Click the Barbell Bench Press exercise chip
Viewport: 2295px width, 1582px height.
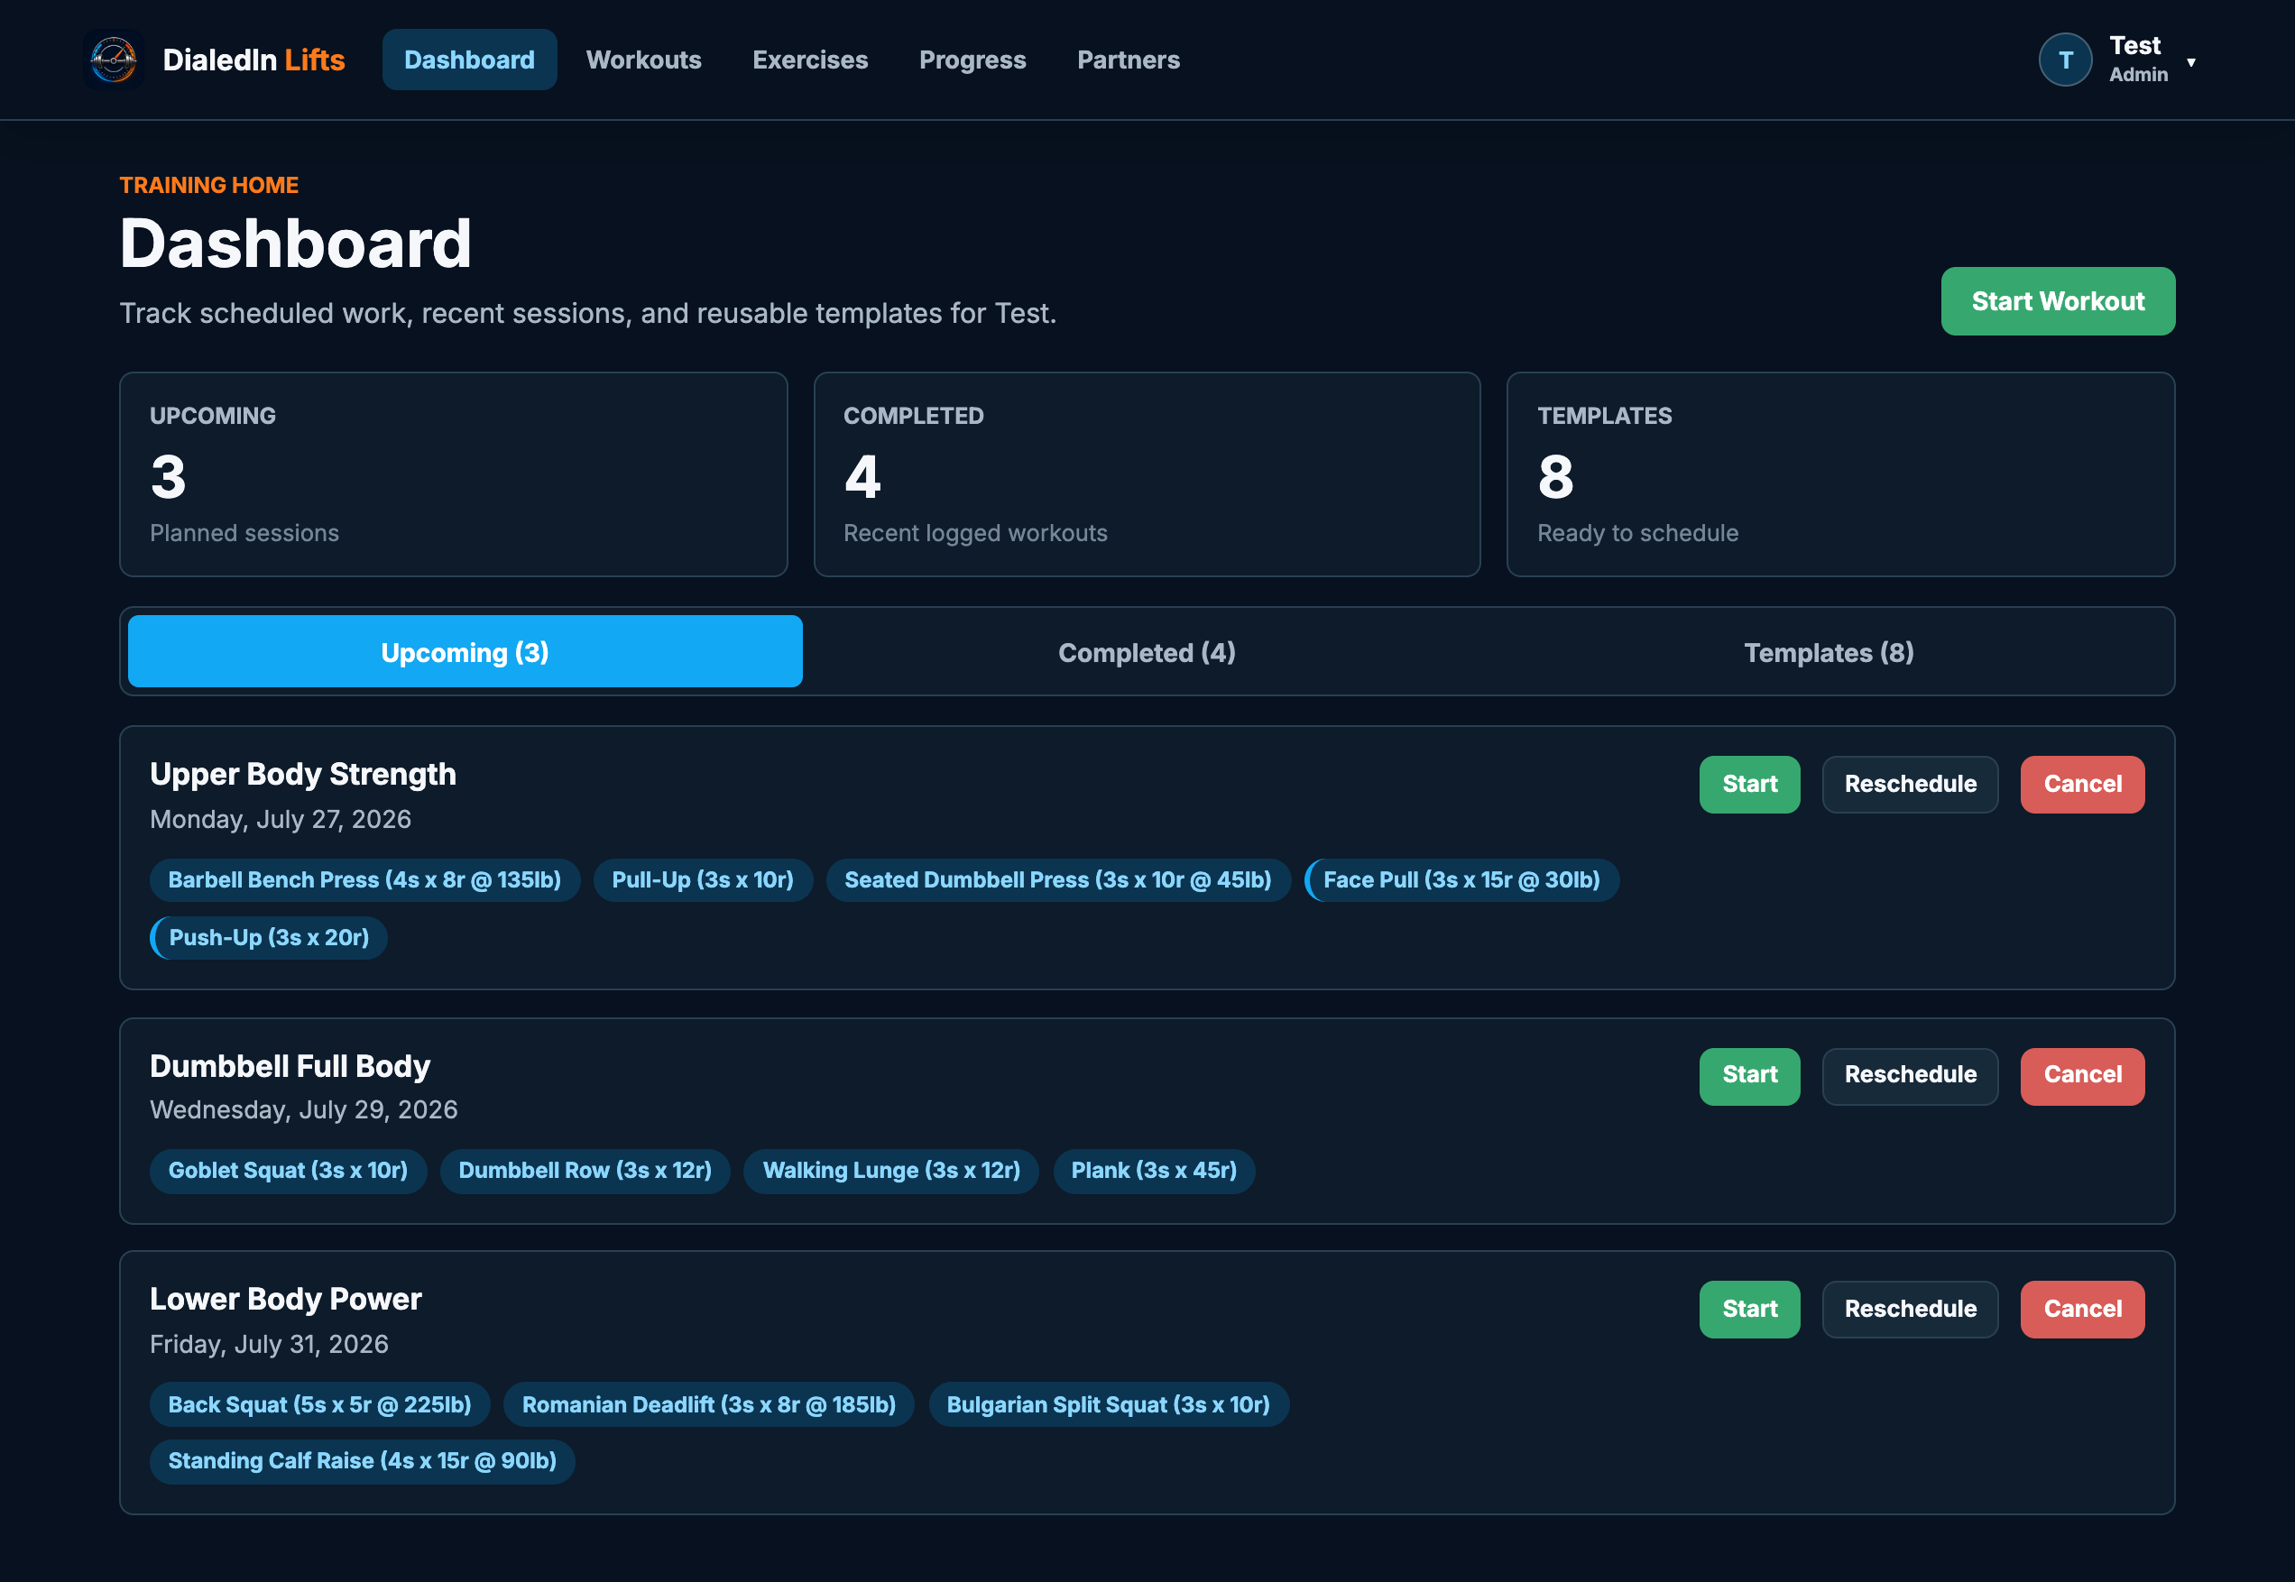click(364, 880)
